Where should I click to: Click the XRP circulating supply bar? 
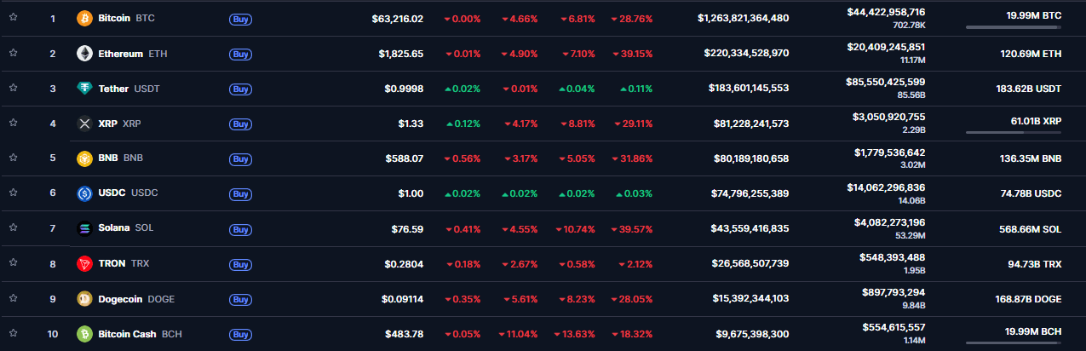[x=1013, y=132]
